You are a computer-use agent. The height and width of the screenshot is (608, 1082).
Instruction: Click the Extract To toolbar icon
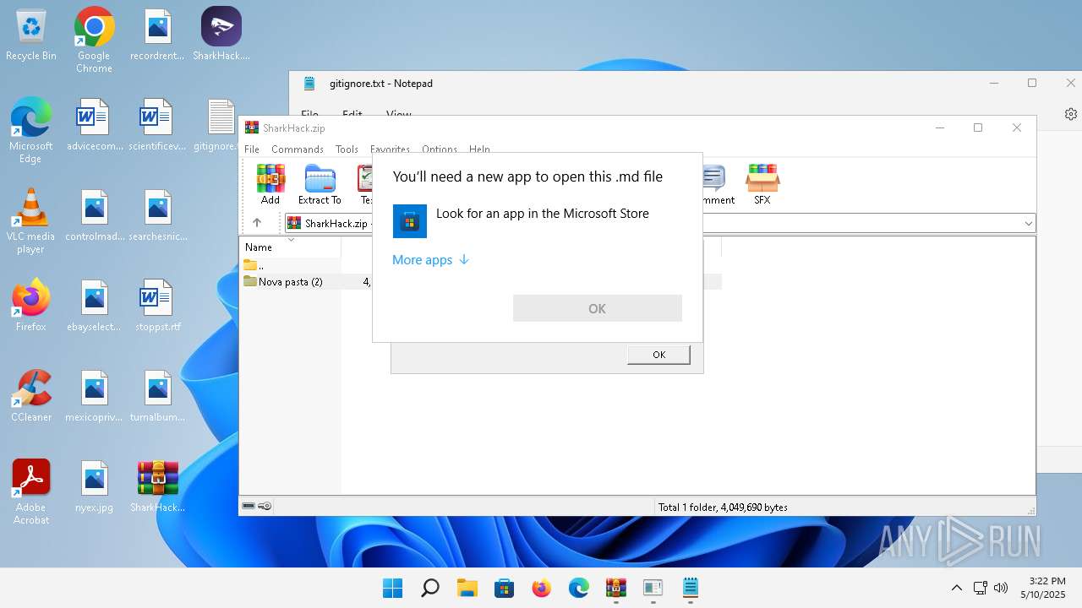pyautogui.click(x=320, y=185)
